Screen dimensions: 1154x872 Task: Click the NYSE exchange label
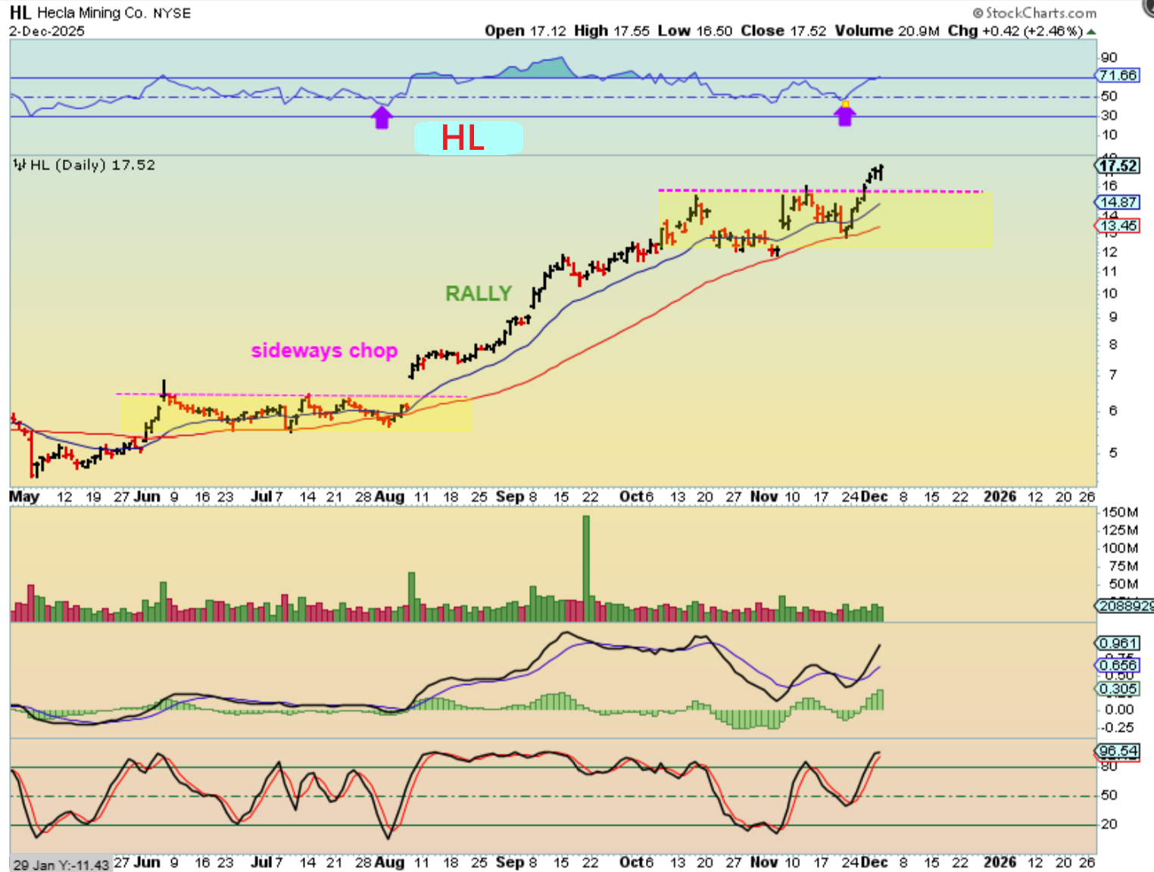pos(172,14)
